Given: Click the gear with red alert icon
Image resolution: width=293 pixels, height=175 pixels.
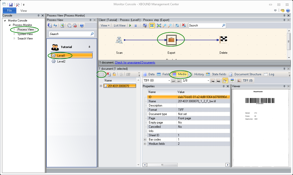Looking at the screenshot, I should [75, 25].
